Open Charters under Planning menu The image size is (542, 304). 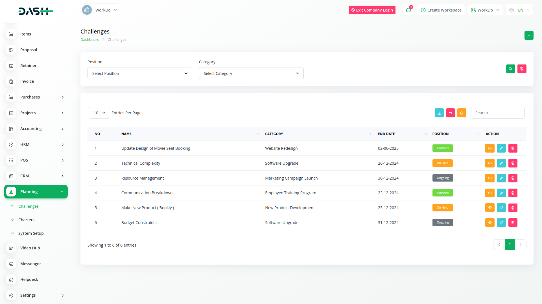point(26,220)
